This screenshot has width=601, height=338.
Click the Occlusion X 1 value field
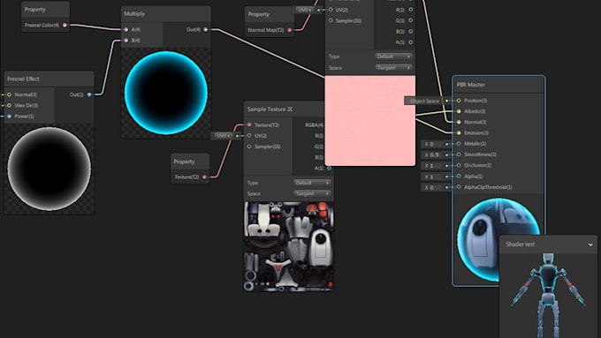click(x=432, y=165)
